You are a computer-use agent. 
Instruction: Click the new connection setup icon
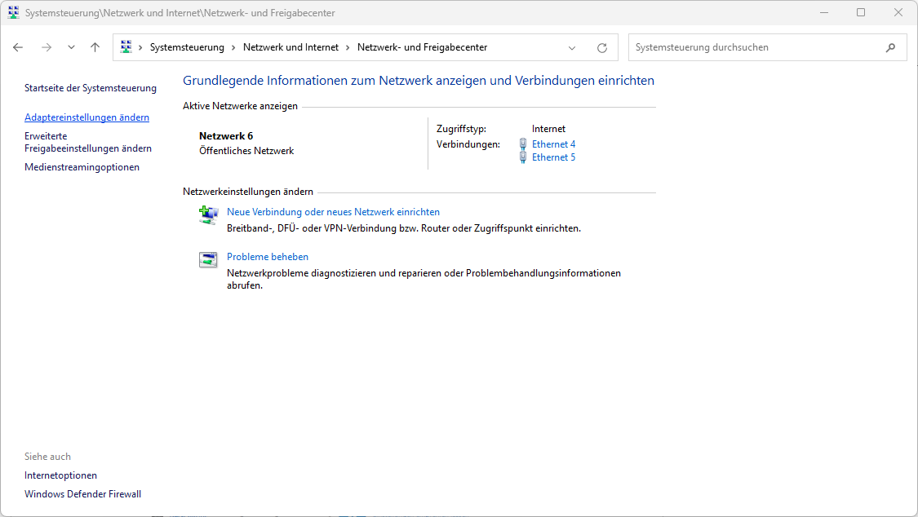click(x=209, y=214)
